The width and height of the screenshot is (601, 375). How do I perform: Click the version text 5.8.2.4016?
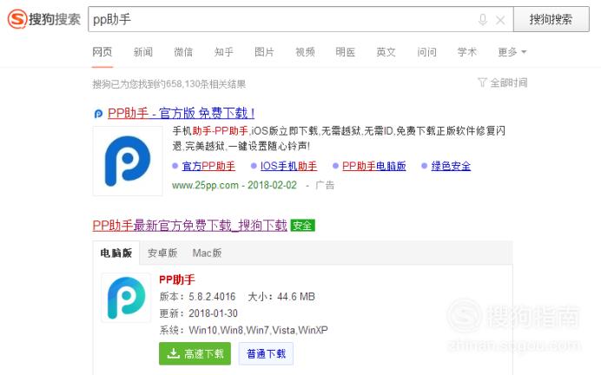tap(212, 297)
